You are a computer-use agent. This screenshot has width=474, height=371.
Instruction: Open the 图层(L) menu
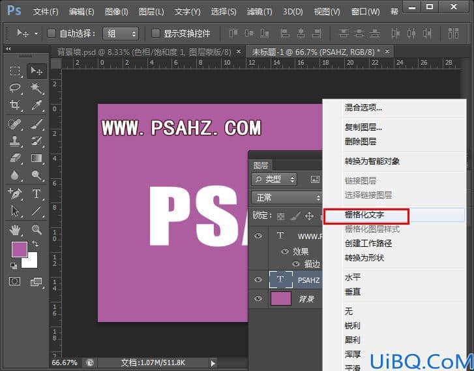[x=151, y=12]
